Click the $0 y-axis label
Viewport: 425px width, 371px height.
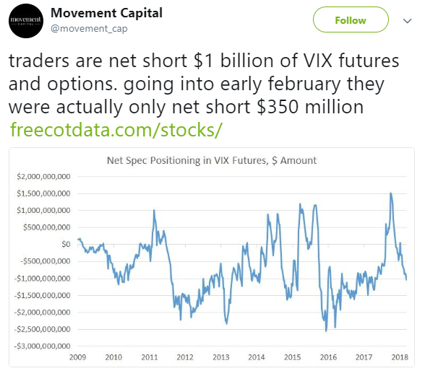66,244
